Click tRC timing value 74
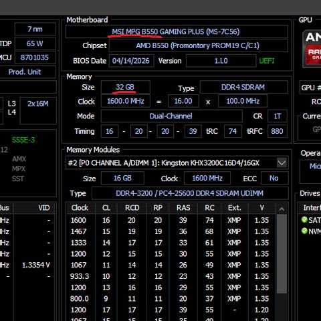 coord(233,131)
